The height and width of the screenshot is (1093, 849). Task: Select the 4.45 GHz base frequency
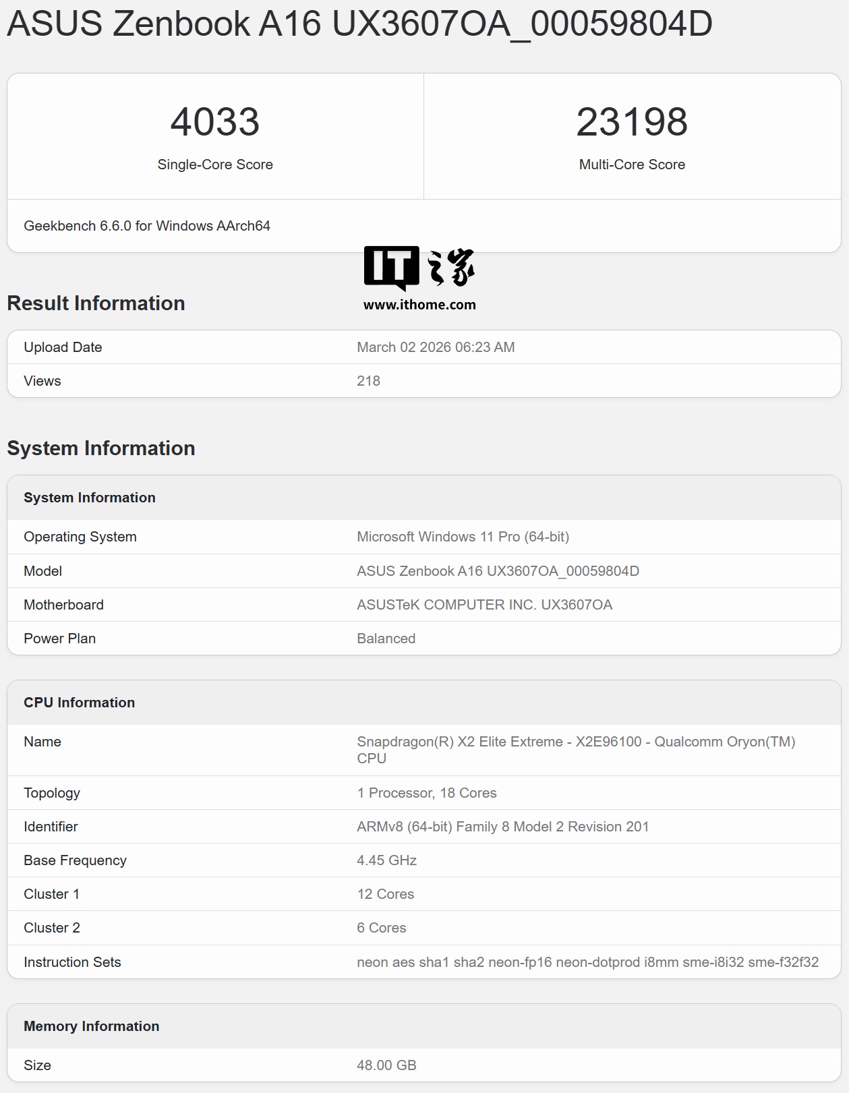pos(386,860)
